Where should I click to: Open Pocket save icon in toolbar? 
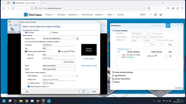pyautogui.click(x=168, y=8)
